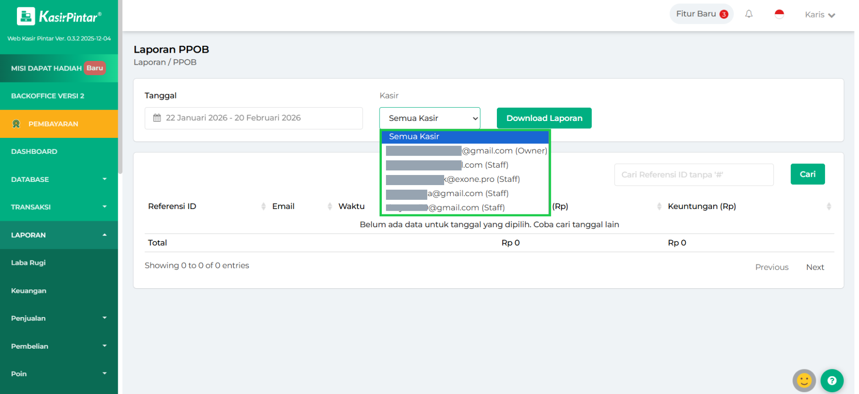Click the Cari Referensi ID search field
This screenshot has width=859, height=394.
point(693,175)
